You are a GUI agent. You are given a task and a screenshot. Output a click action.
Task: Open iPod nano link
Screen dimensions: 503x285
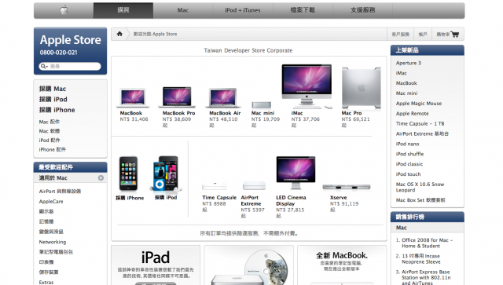tap(407, 144)
